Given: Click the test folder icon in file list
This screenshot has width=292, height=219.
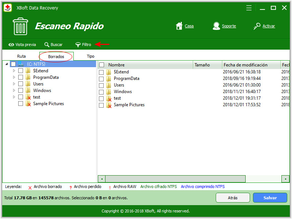Looking at the screenshot, I should (x=109, y=98).
